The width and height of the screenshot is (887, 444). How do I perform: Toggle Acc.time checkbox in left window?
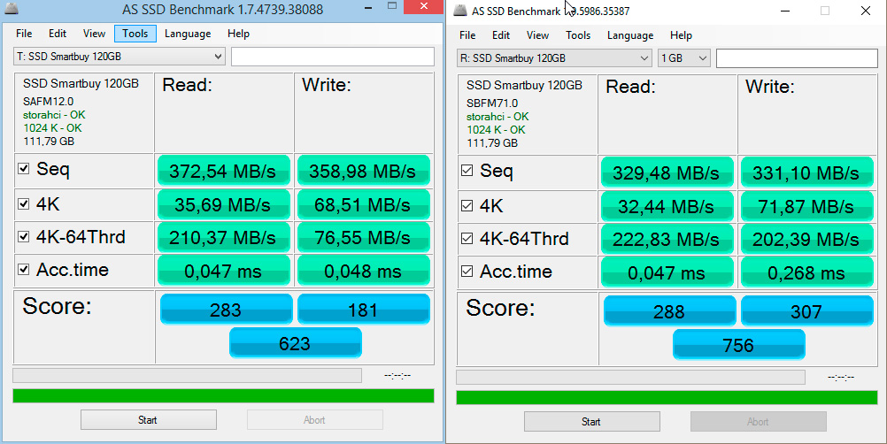[23, 270]
